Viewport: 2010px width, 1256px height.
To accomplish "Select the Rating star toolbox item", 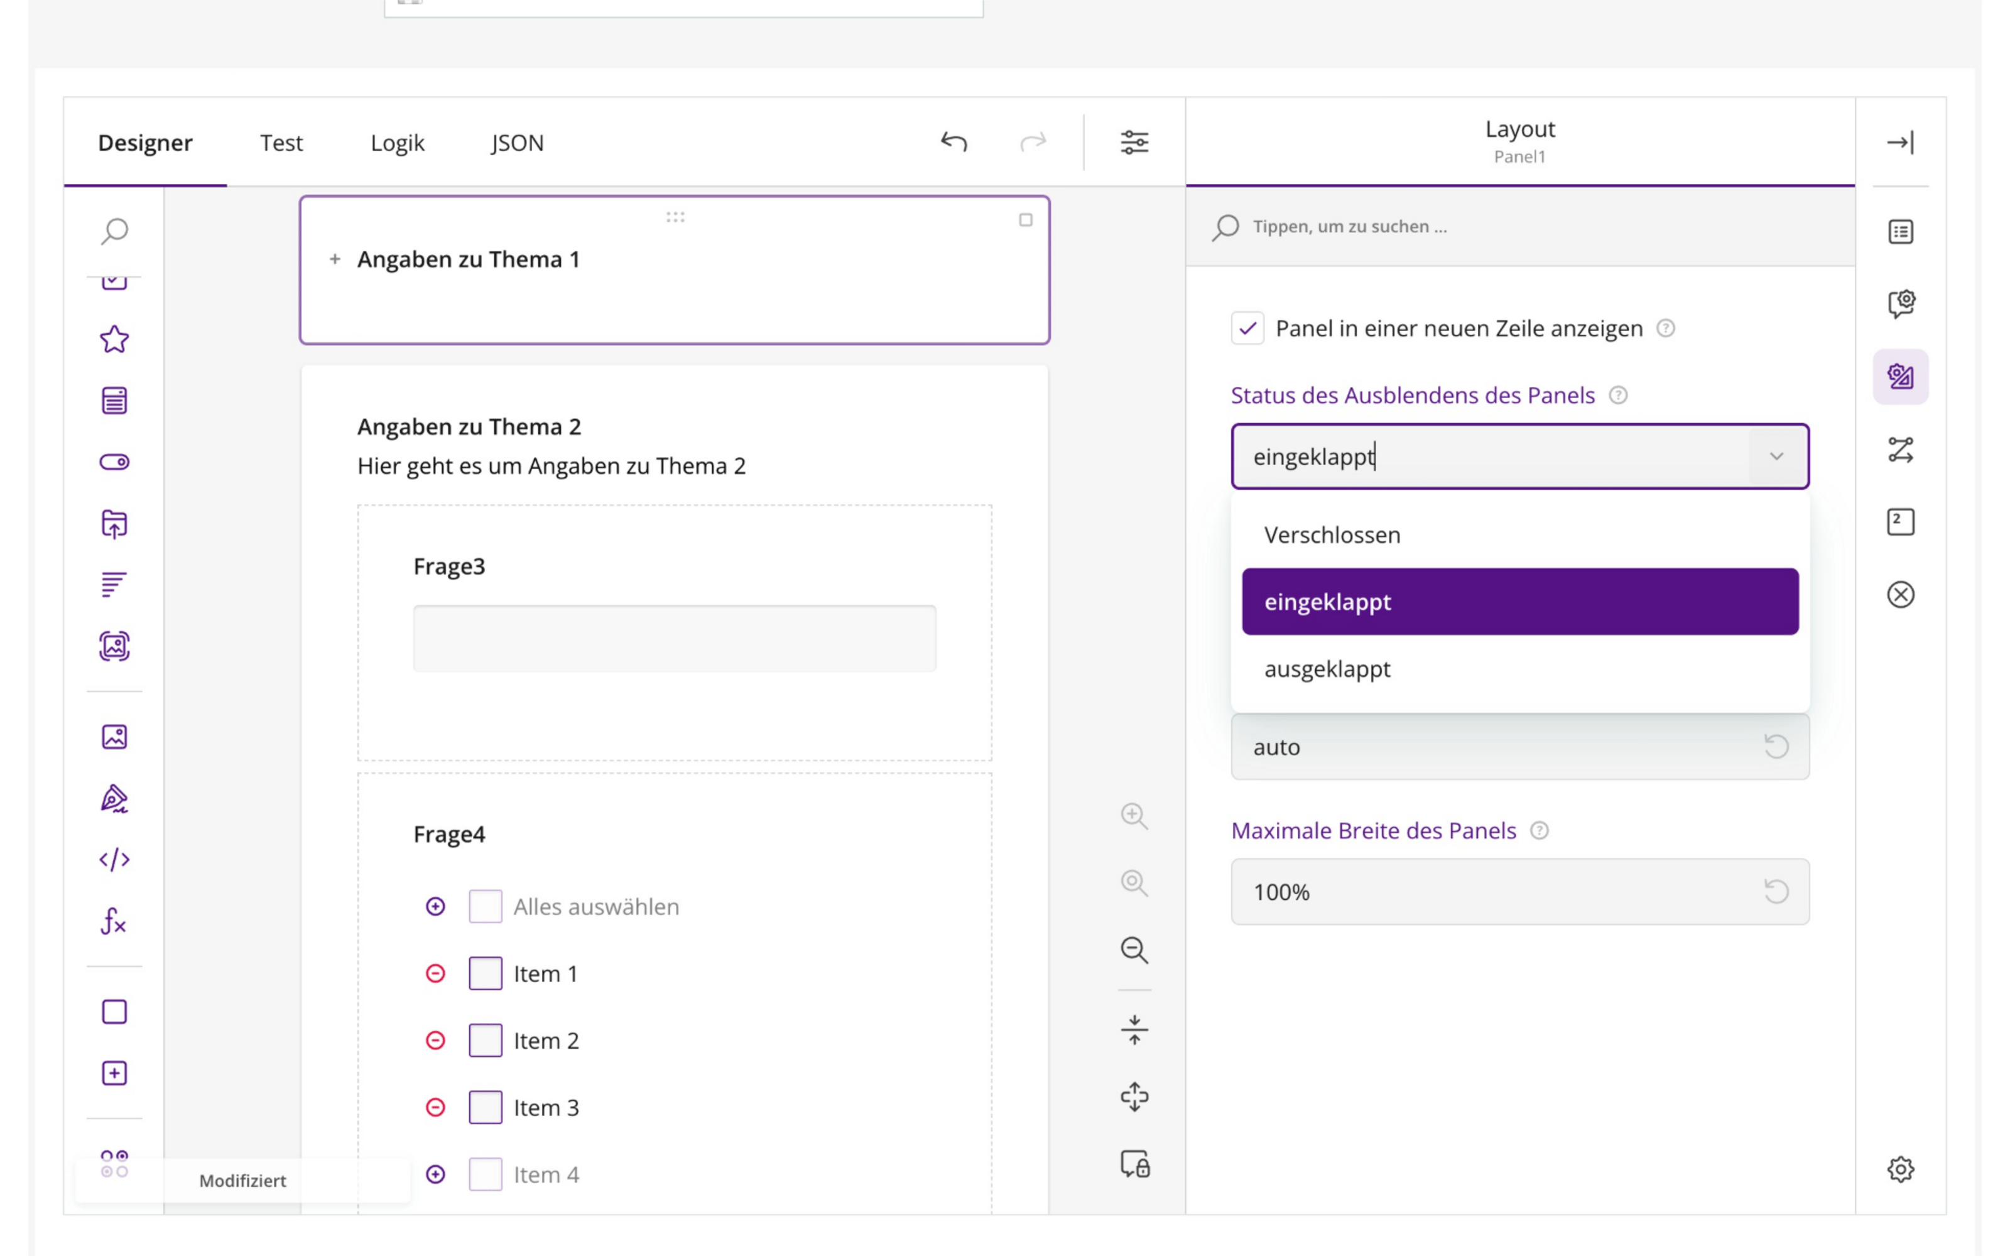I will [x=114, y=339].
